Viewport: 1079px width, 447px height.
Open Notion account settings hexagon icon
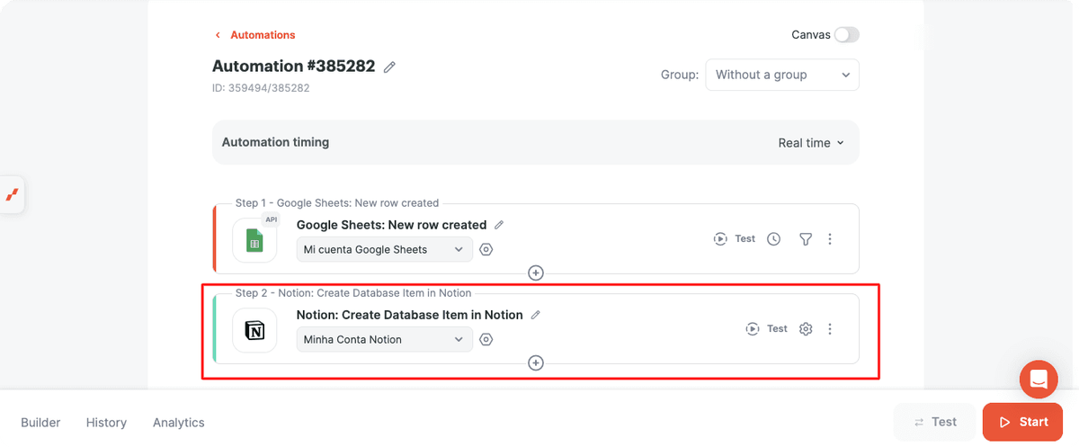pyautogui.click(x=486, y=339)
